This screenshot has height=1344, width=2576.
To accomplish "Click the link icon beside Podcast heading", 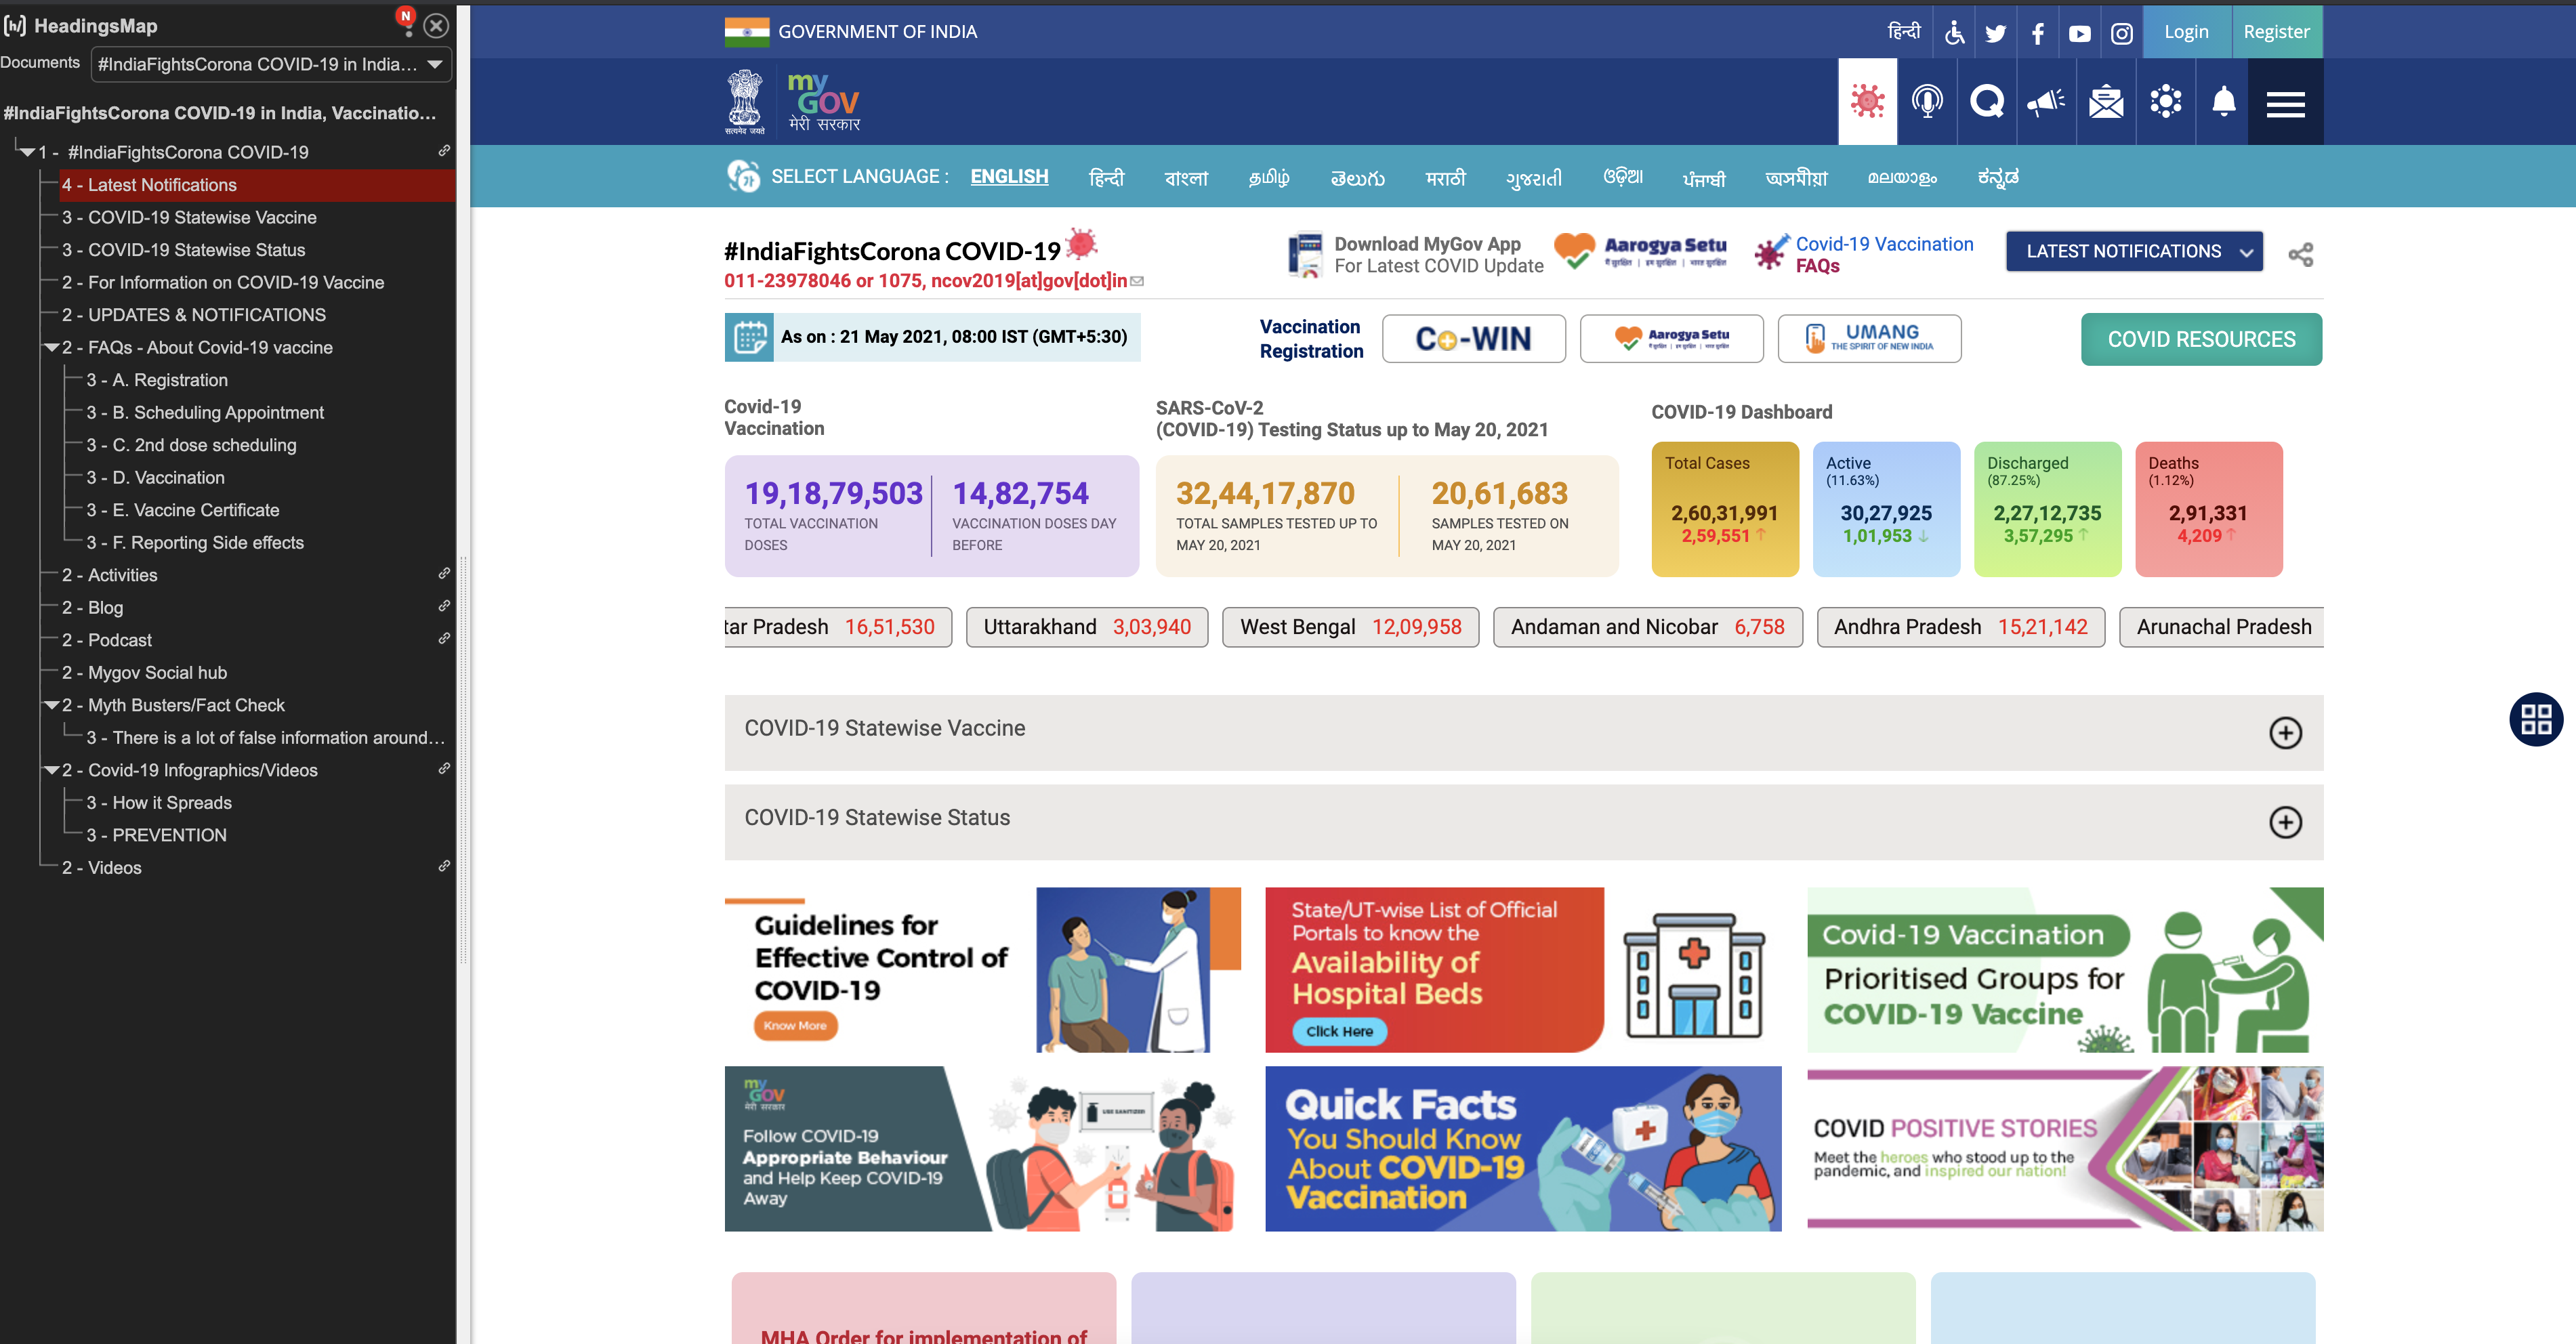I will [x=444, y=639].
